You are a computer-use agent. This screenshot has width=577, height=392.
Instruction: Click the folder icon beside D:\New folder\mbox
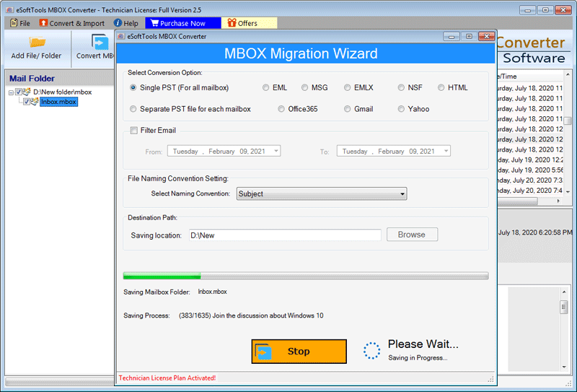[27, 92]
